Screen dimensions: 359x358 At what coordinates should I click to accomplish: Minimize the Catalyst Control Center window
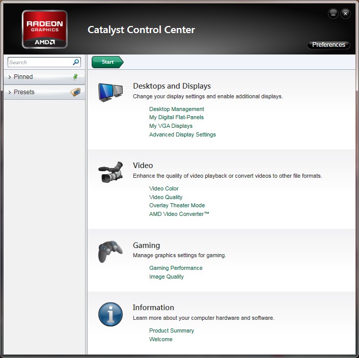tap(333, 14)
